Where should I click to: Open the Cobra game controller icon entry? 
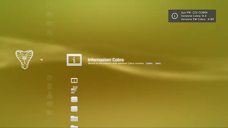(74, 90)
